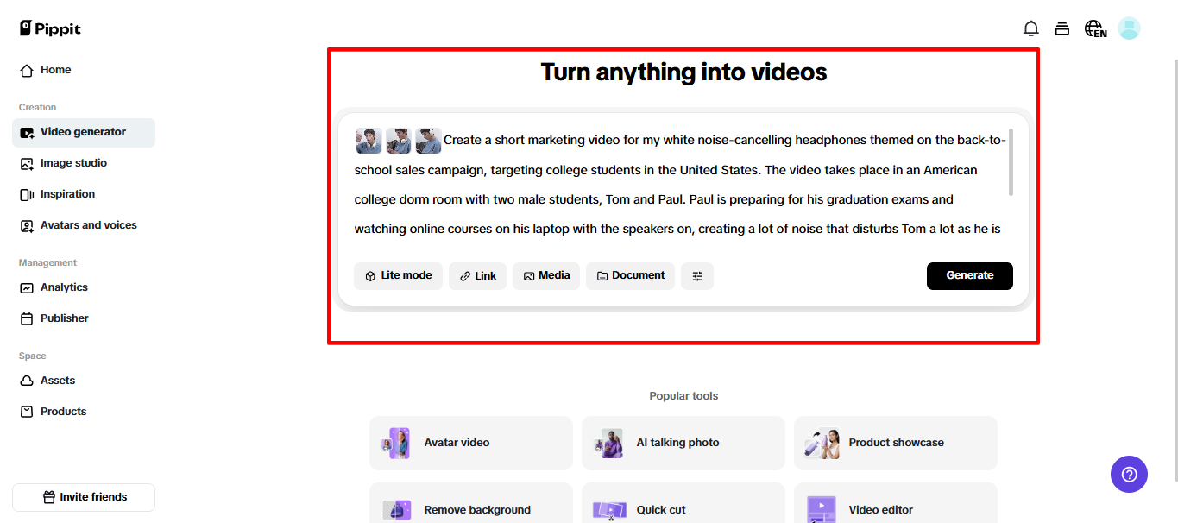This screenshot has height=523, width=1178.
Task: Open the profile account menu
Action: click(x=1129, y=28)
